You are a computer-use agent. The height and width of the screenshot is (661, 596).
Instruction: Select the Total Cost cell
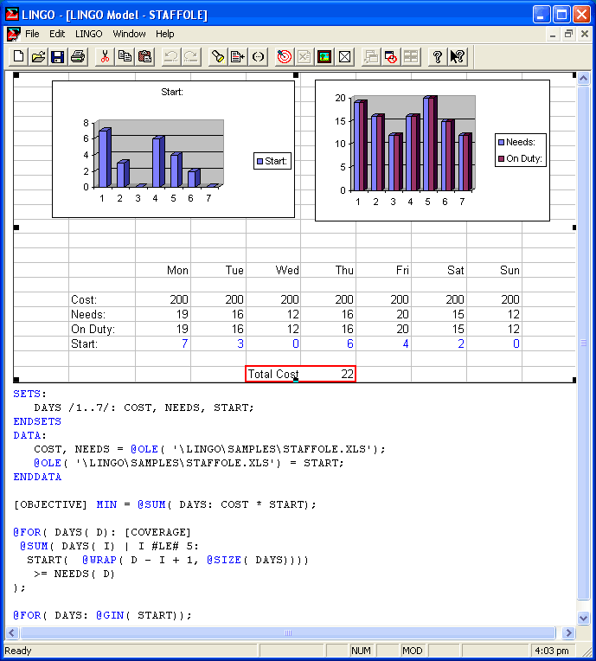(x=300, y=374)
